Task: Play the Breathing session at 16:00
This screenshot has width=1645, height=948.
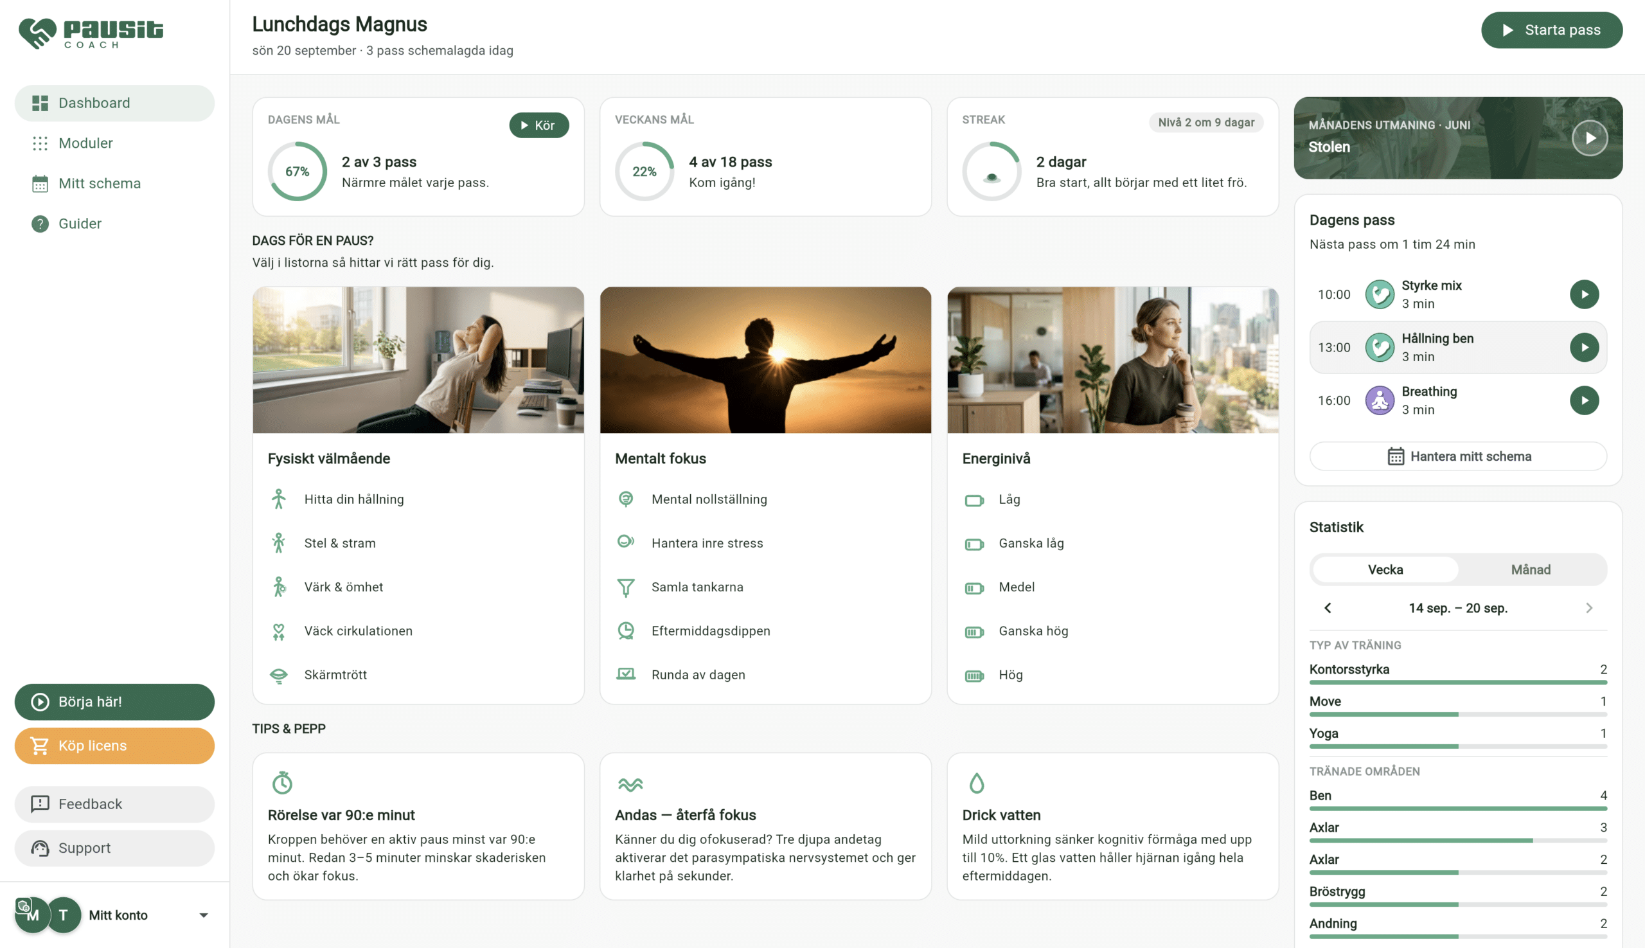Action: 1584,400
